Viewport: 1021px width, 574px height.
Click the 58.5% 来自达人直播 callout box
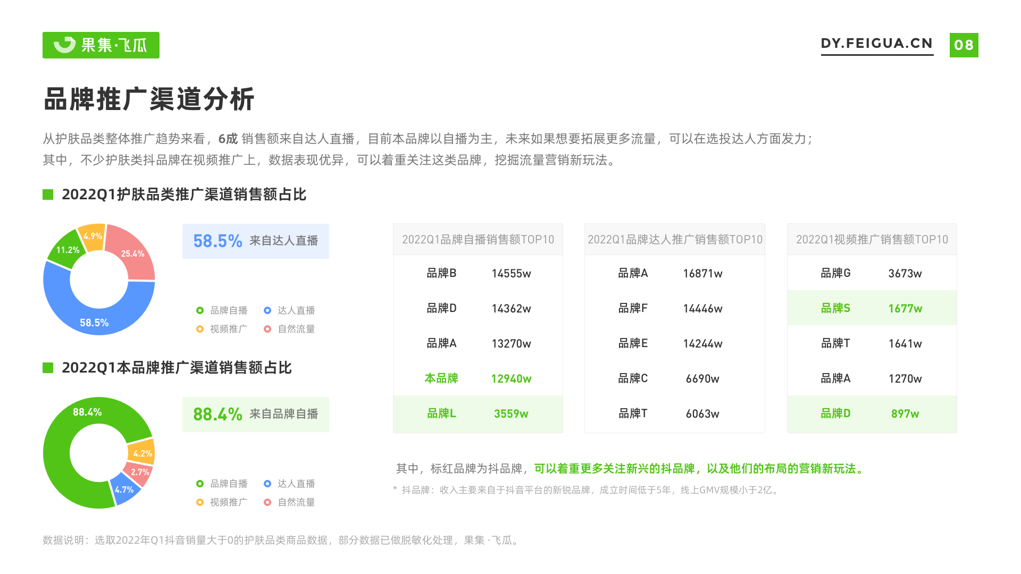pos(255,241)
